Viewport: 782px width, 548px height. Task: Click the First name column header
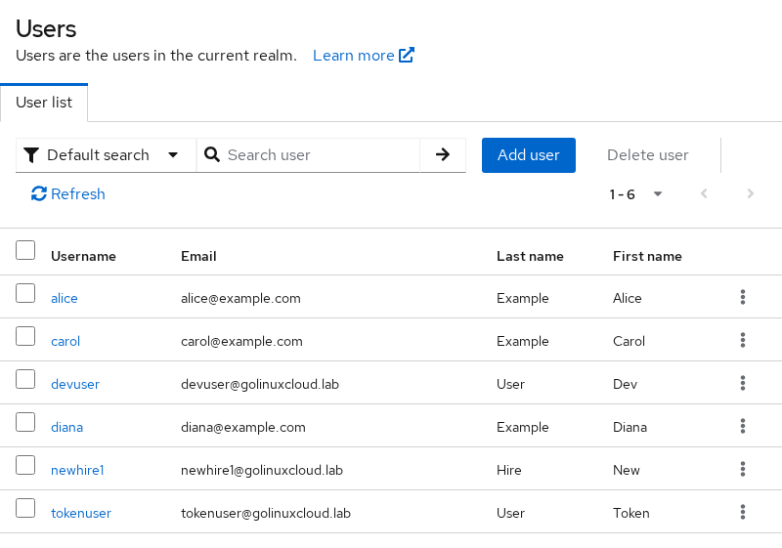pos(647,256)
